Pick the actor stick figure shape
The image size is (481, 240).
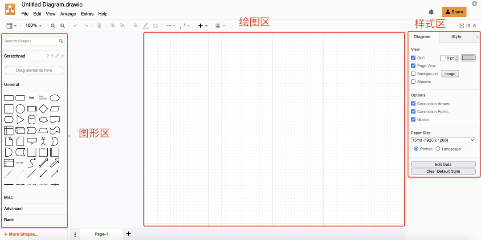(43, 141)
